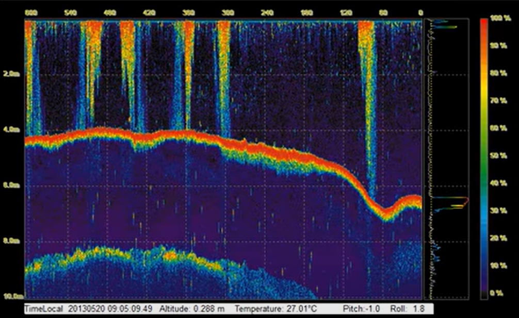The height and width of the screenshot is (318, 519).
Task: Select the Temperature 27.01°C readout
Action: 275,309
